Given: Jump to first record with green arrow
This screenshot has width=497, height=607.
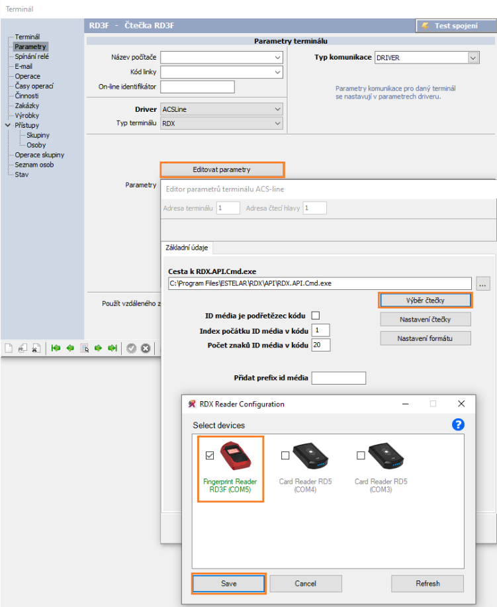Looking at the screenshot, I should (56, 348).
